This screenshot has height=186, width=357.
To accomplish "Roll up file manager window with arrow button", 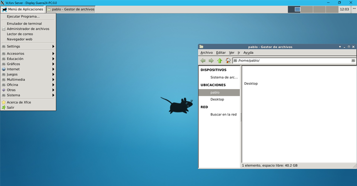I will click(340, 47).
